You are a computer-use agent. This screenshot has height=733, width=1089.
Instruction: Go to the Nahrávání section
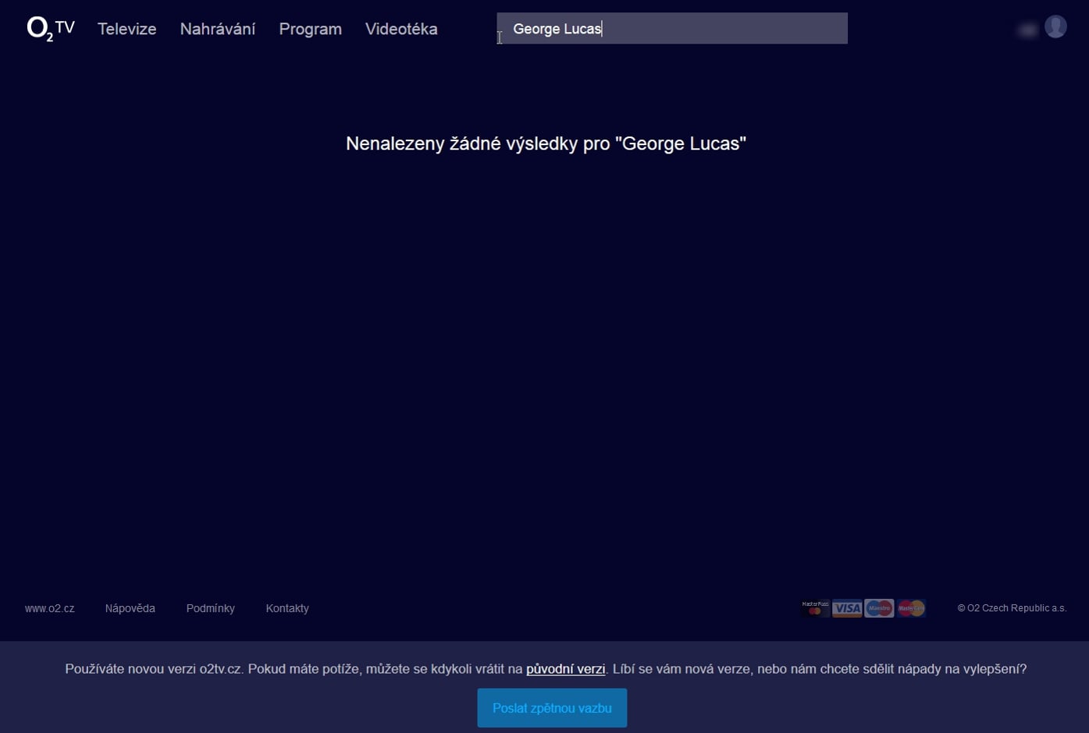[x=218, y=29]
